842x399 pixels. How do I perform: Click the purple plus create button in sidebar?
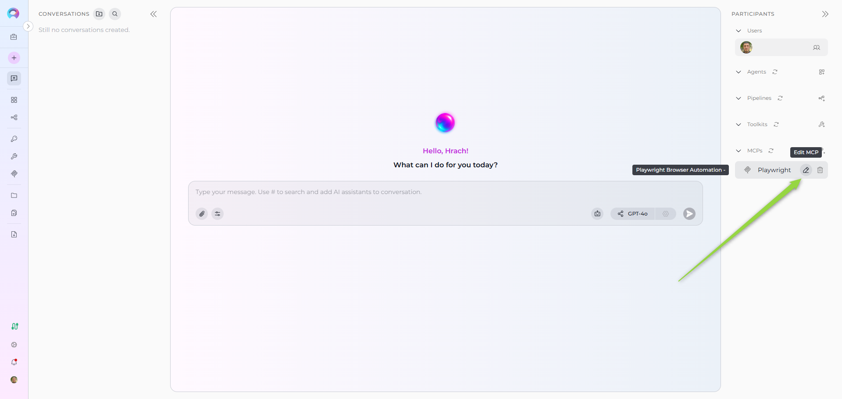pos(14,58)
